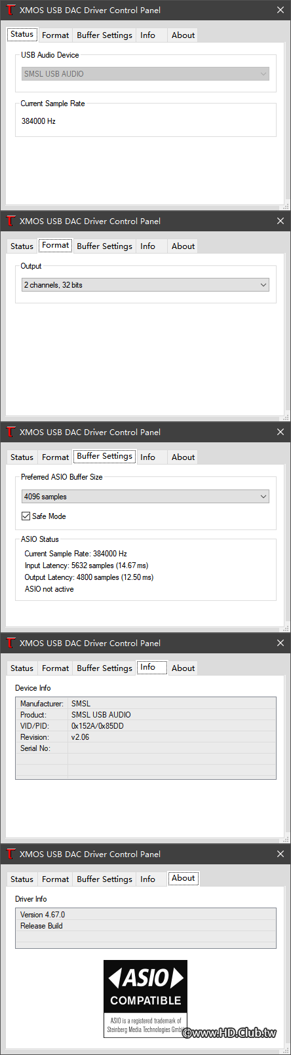Select active Buffer Settings tab in ASIO Status window
Screen dimensions: 291x1055
pos(104,456)
